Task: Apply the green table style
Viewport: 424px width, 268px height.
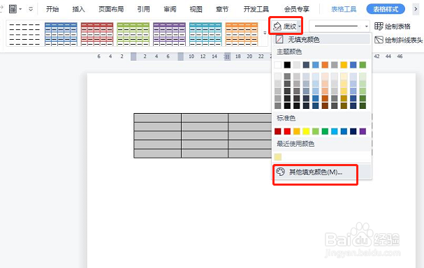Action: (x=133, y=34)
